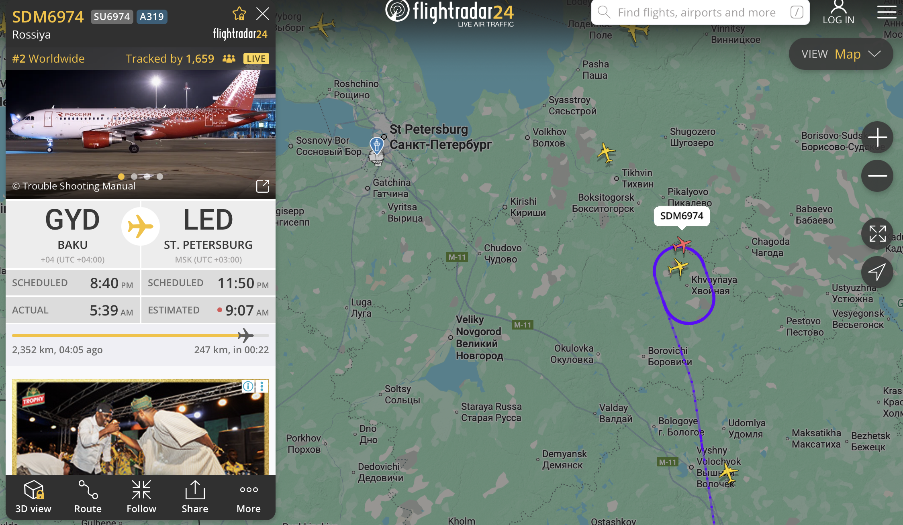
Task: Click the flight progress bar plane marker
Action: pyautogui.click(x=245, y=336)
